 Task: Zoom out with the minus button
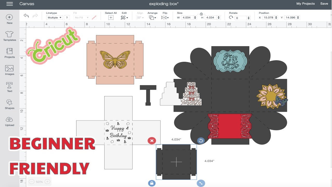click(31, 182)
